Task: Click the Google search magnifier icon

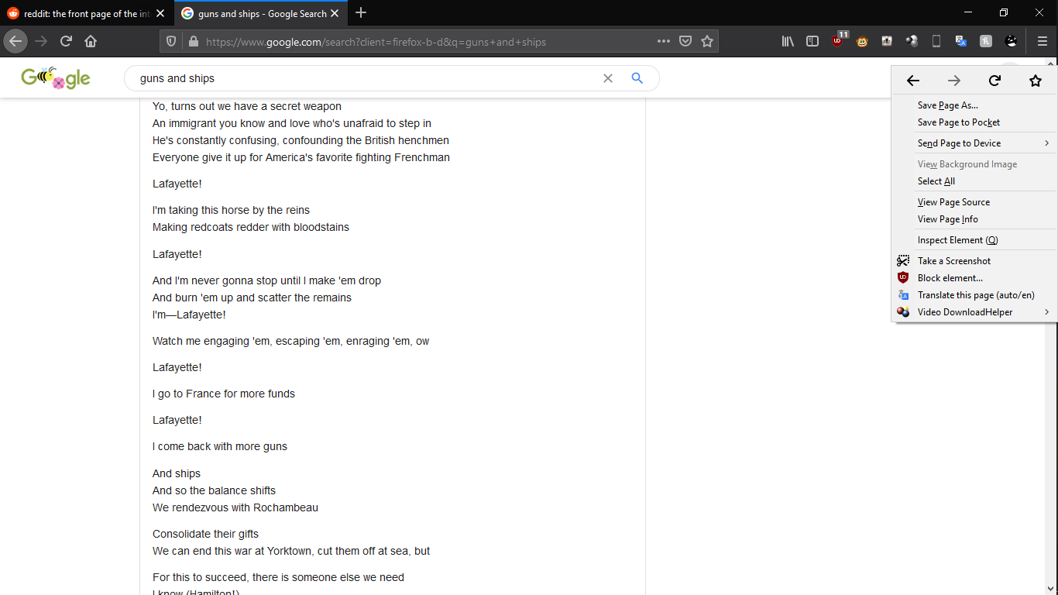Action: tap(637, 78)
